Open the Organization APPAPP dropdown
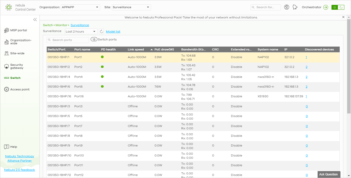Screen dimensions: 351x178 tap(80, 7)
